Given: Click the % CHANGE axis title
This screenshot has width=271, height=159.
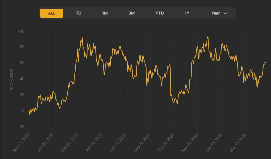Looking at the screenshot, I should pyautogui.click(x=12, y=79).
